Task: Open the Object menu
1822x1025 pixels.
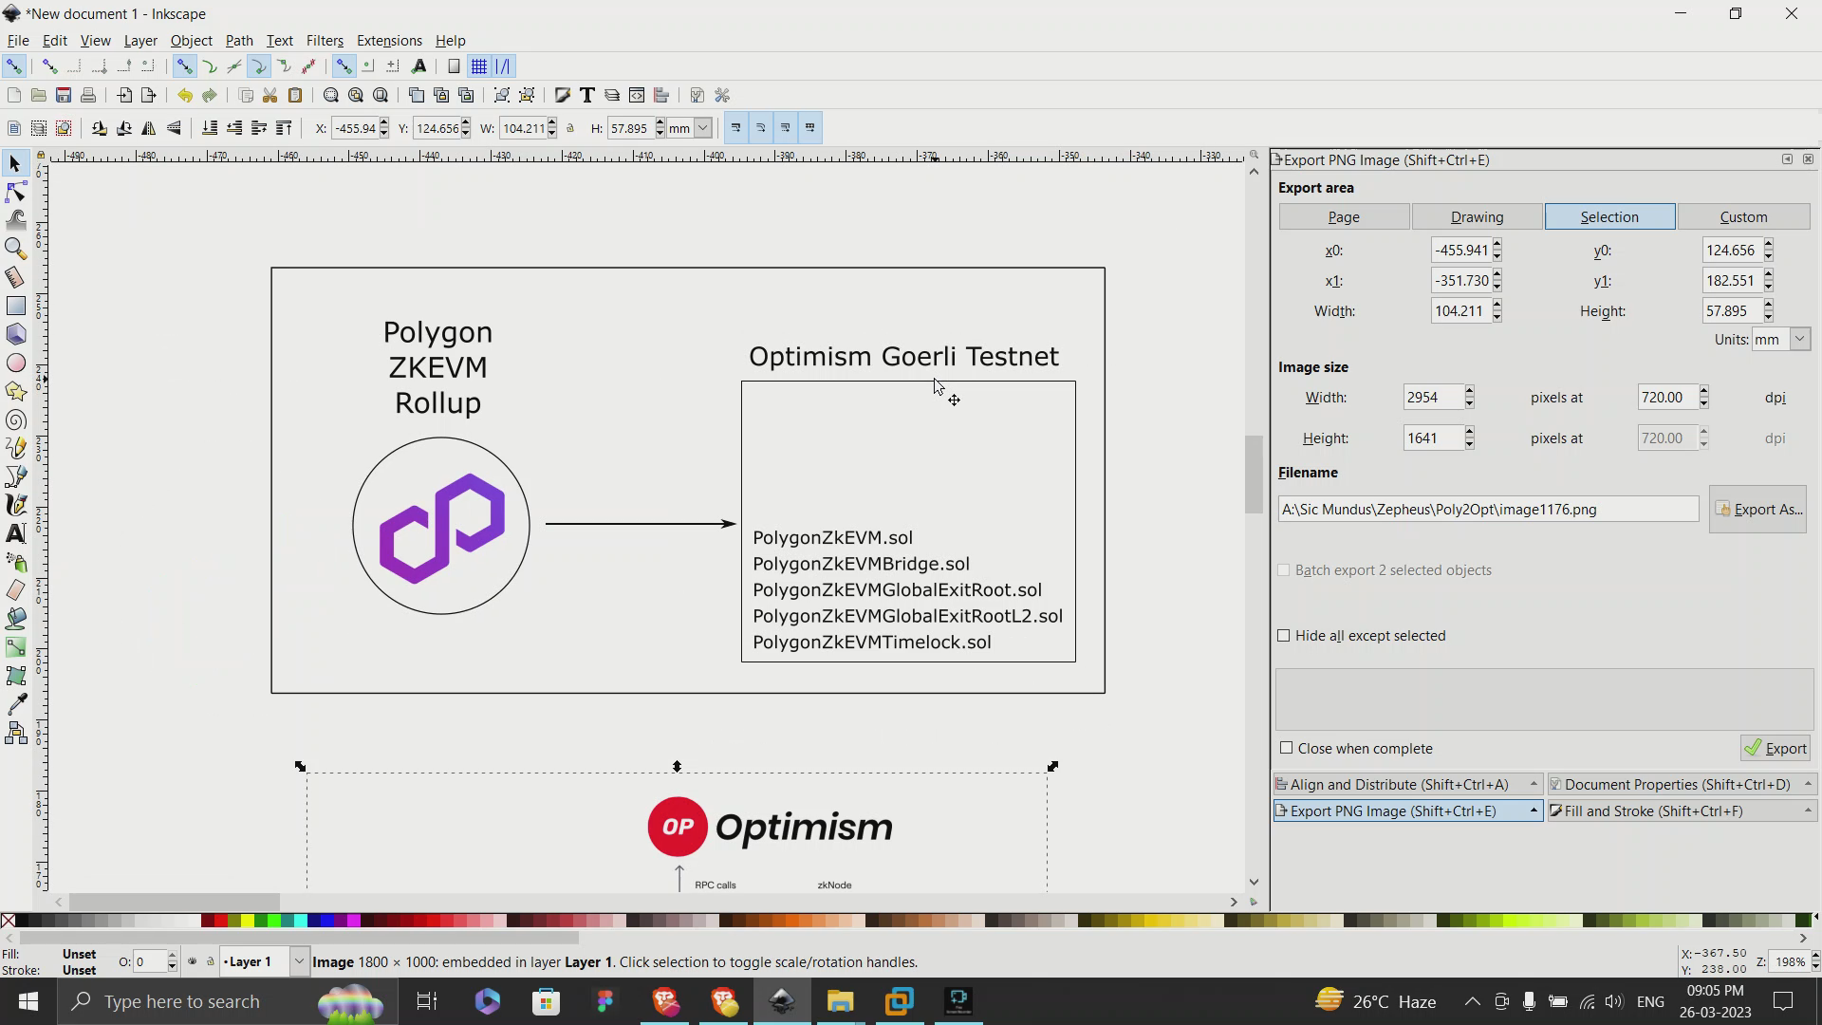Action: [x=191, y=41]
